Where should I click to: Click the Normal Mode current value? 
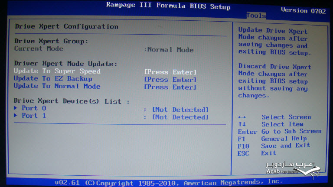click(170, 50)
